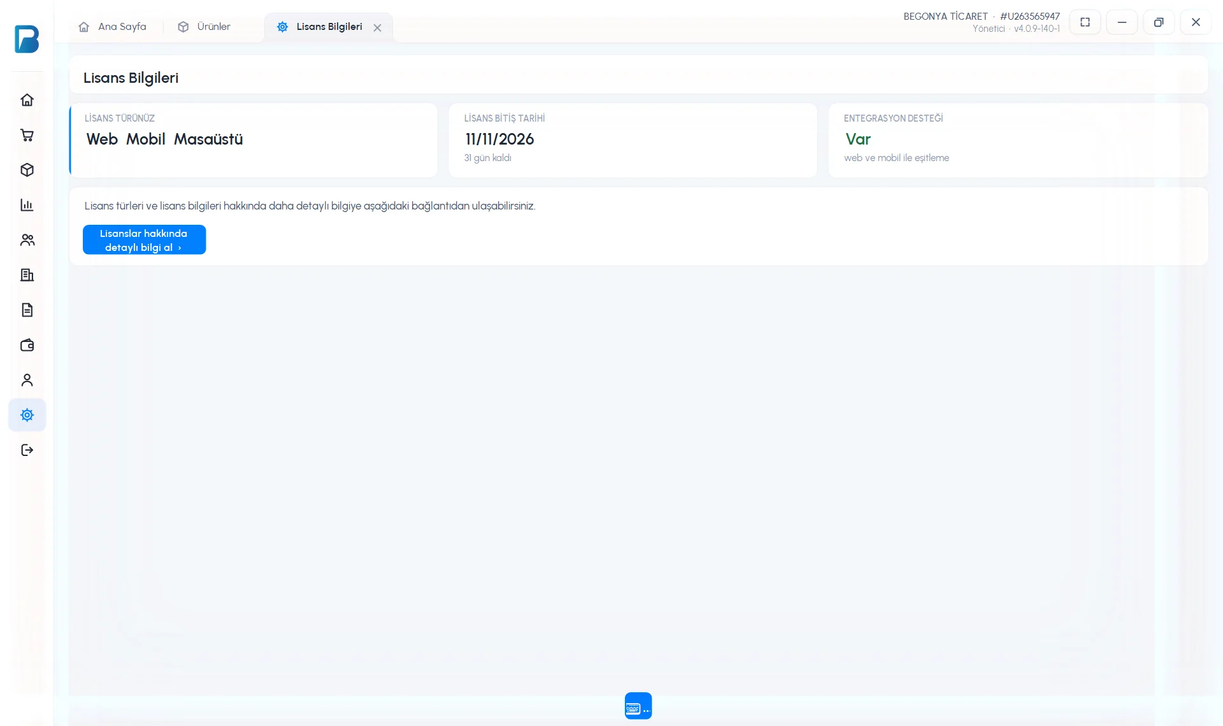Image resolution: width=1223 pixels, height=726 pixels.
Task: Open the single user profile icon
Action: (x=27, y=380)
